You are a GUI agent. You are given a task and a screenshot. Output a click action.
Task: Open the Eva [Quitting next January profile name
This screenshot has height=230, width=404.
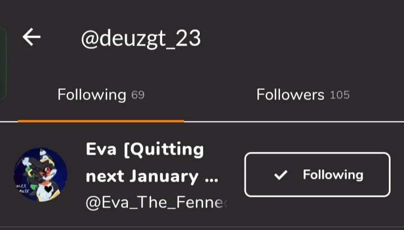[x=151, y=163]
